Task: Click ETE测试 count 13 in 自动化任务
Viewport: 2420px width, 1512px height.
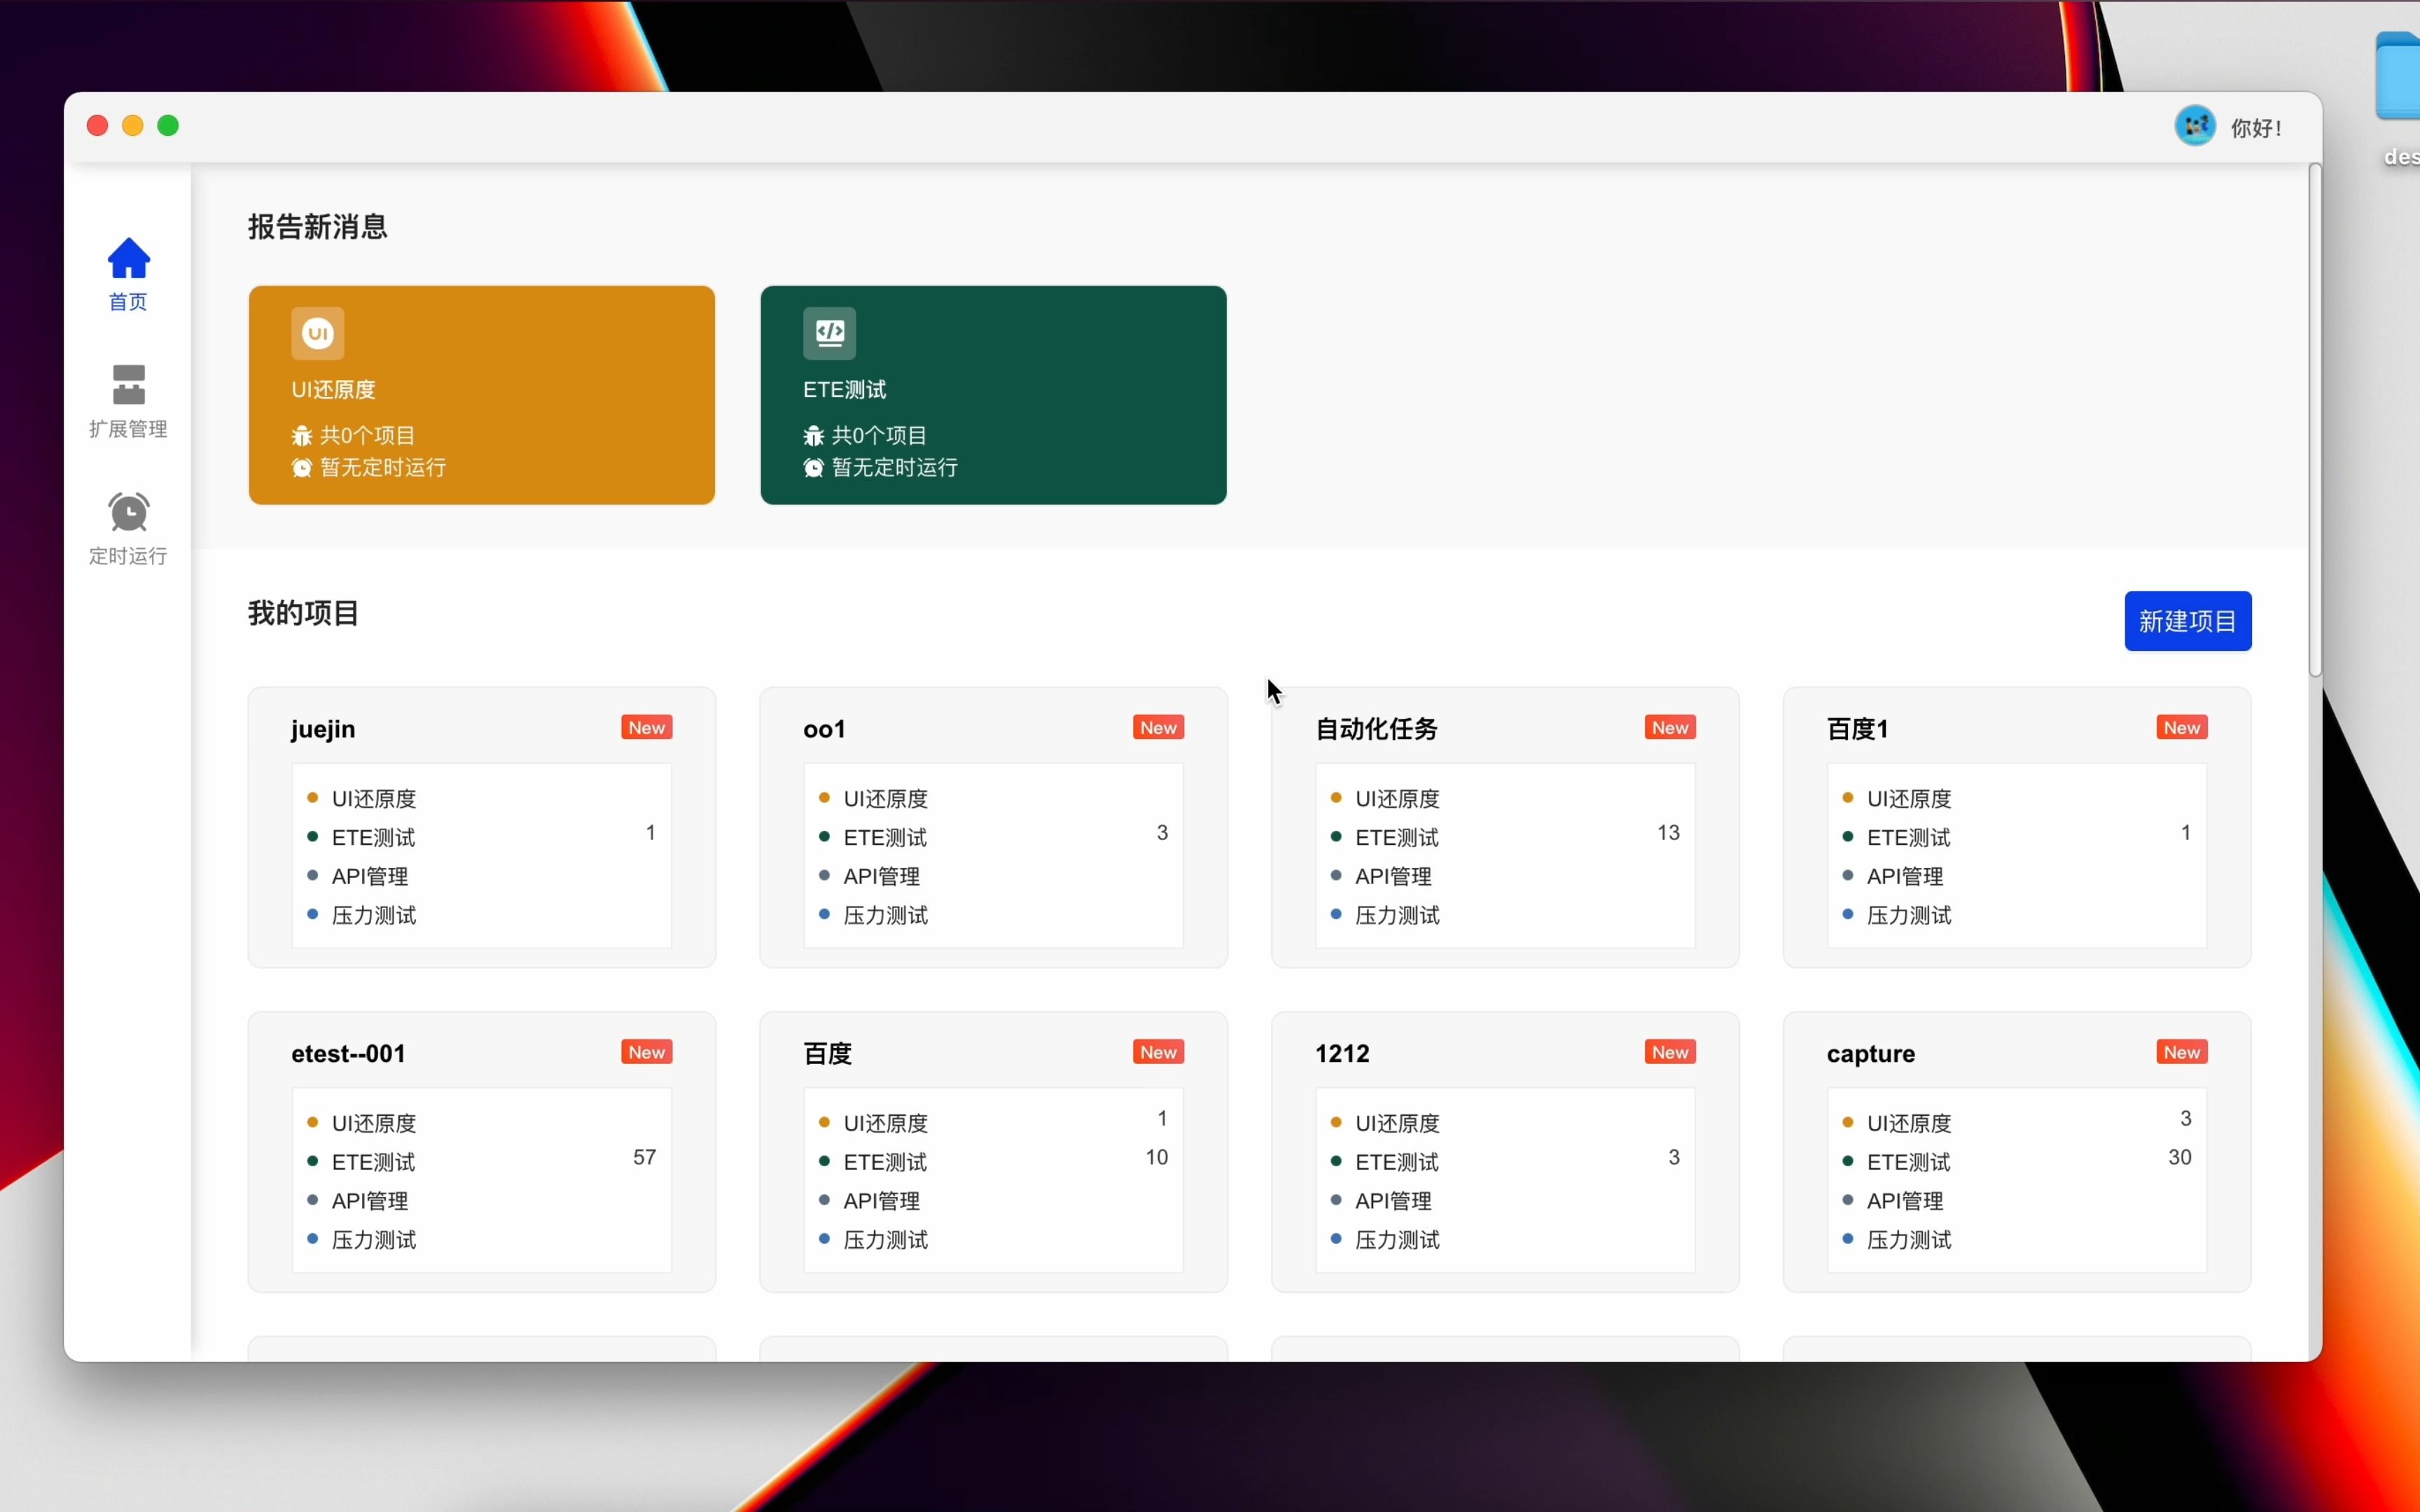Action: click(1668, 833)
